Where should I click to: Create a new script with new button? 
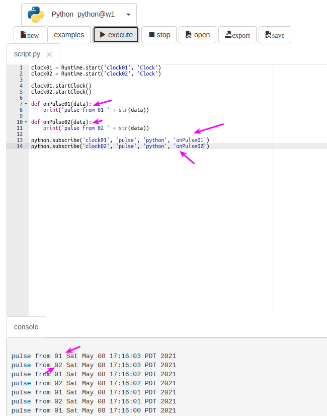coord(29,35)
